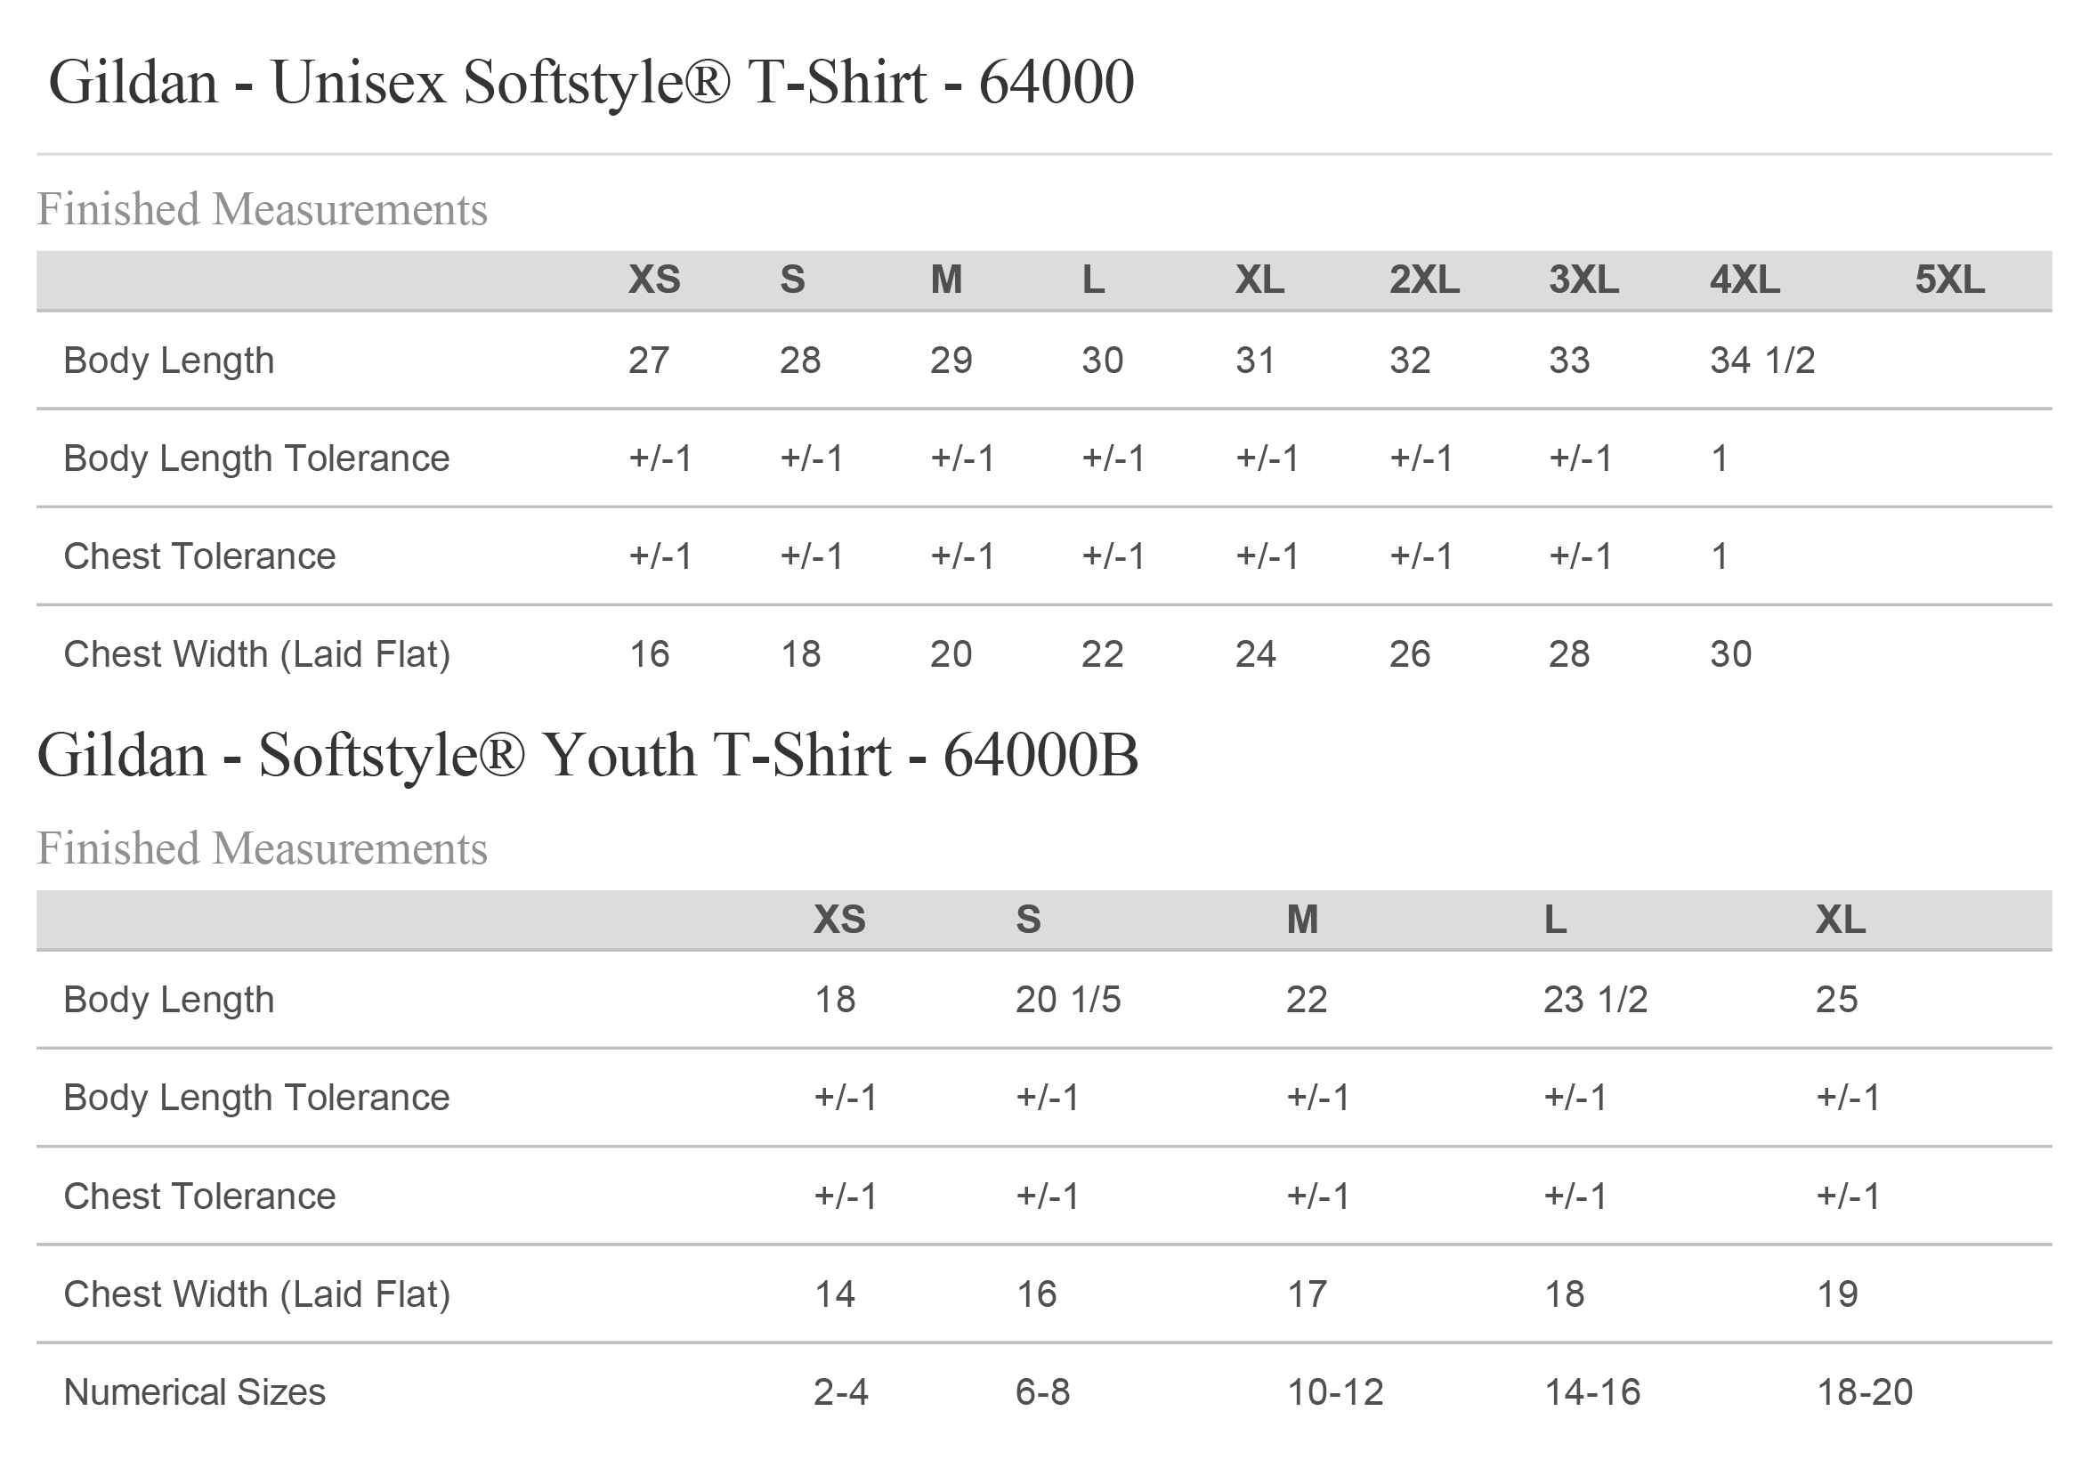Click the 10-12 numerical size value
The height and width of the screenshot is (1468, 2089).
(x=1335, y=1393)
